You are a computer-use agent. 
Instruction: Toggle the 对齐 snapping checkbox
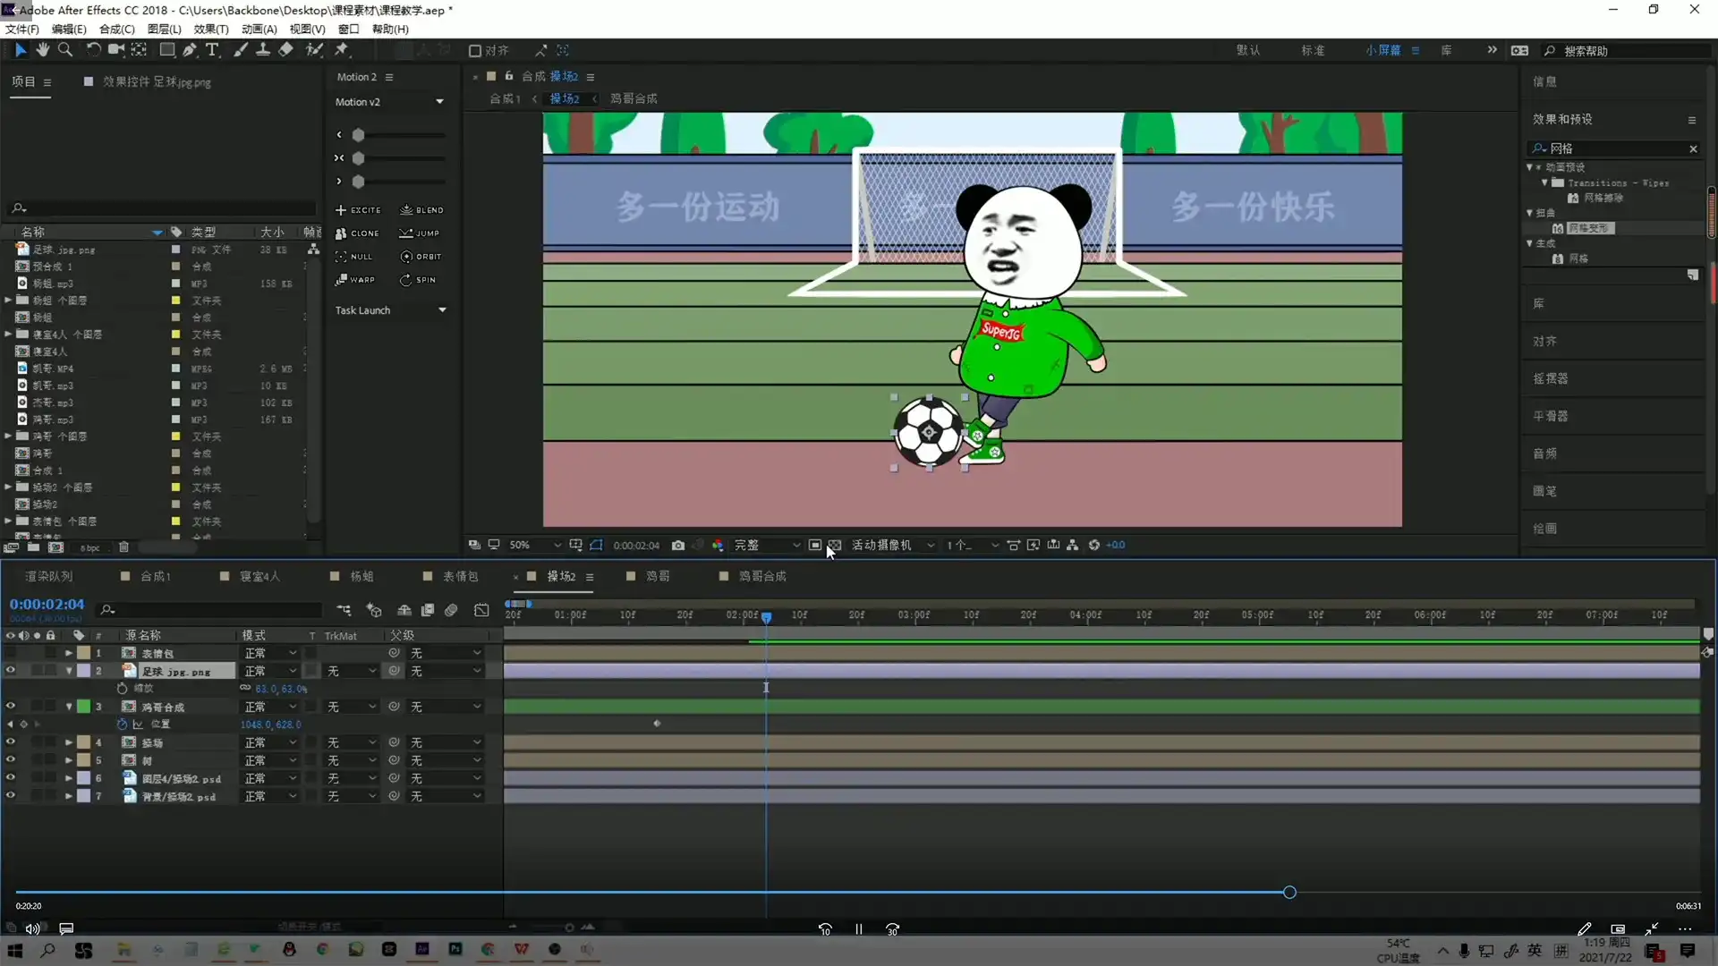tap(475, 51)
